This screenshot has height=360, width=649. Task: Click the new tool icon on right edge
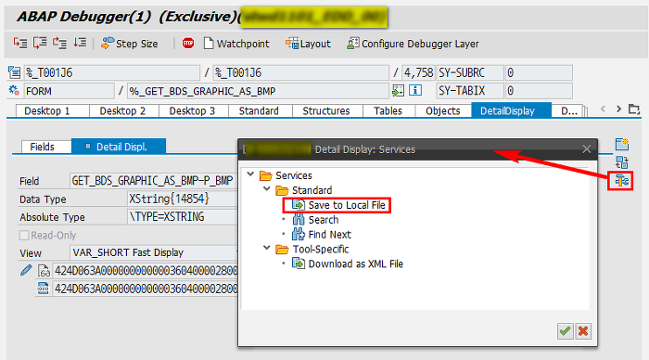click(622, 144)
